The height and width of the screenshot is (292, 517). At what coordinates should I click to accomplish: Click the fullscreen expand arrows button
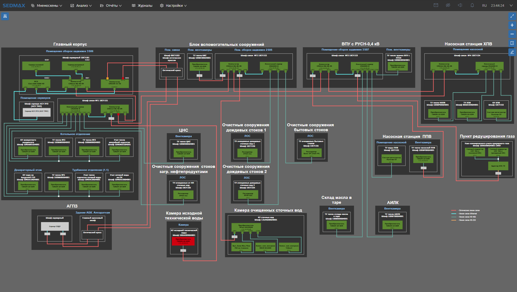tap(512, 16)
